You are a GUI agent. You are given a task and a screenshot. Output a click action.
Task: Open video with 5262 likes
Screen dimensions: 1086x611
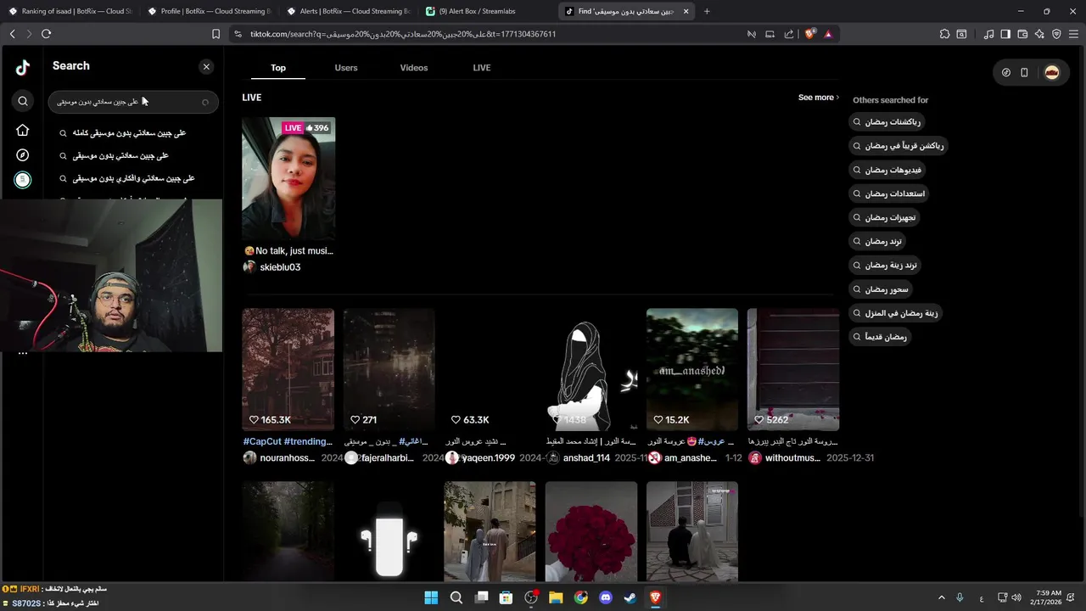tap(793, 369)
